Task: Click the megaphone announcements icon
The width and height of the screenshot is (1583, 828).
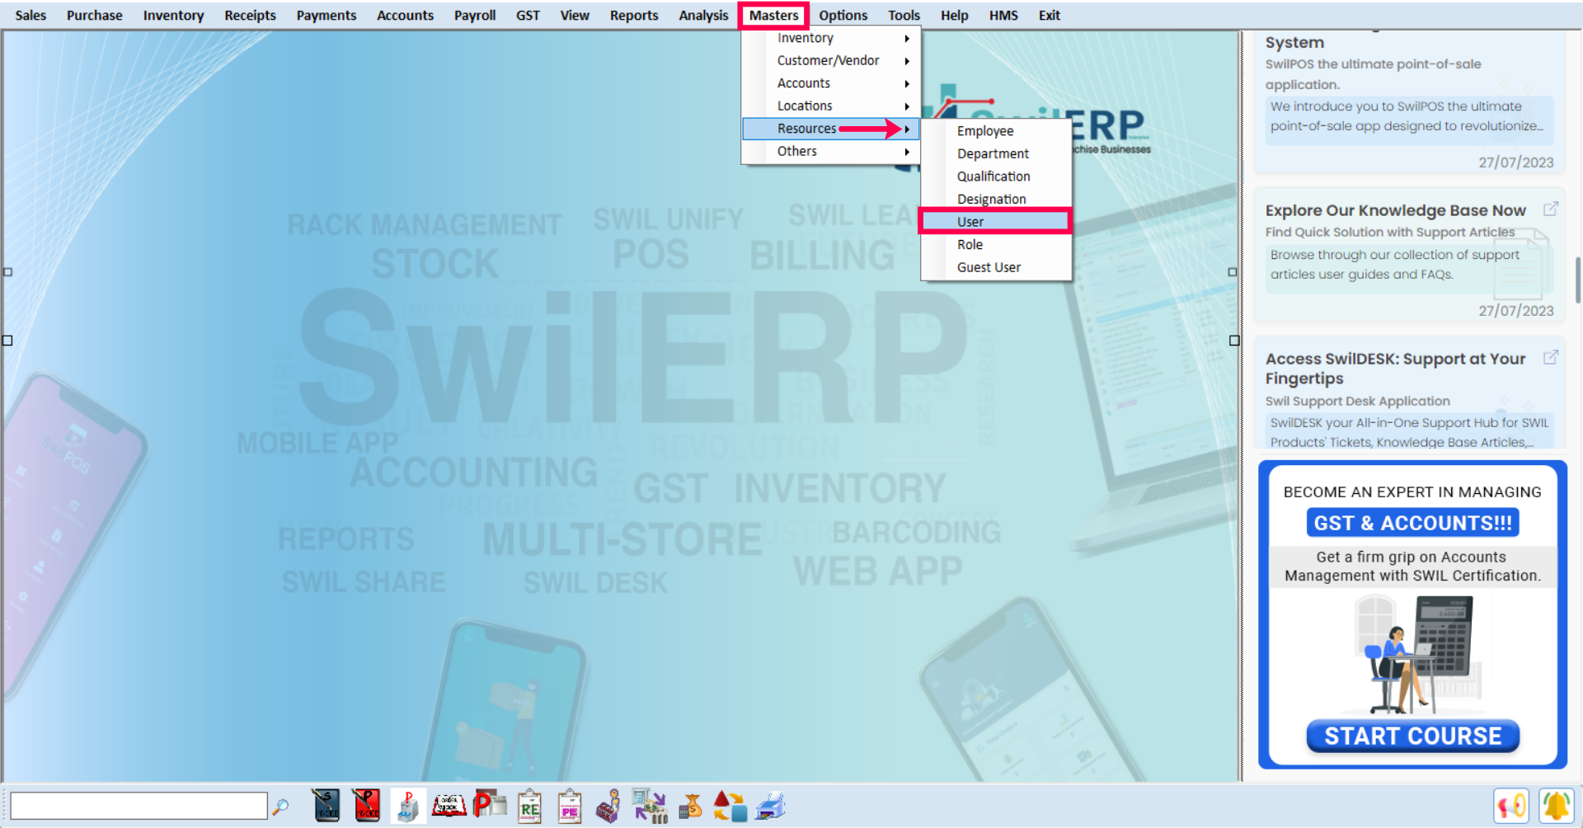Action: tap(1511, 806)
